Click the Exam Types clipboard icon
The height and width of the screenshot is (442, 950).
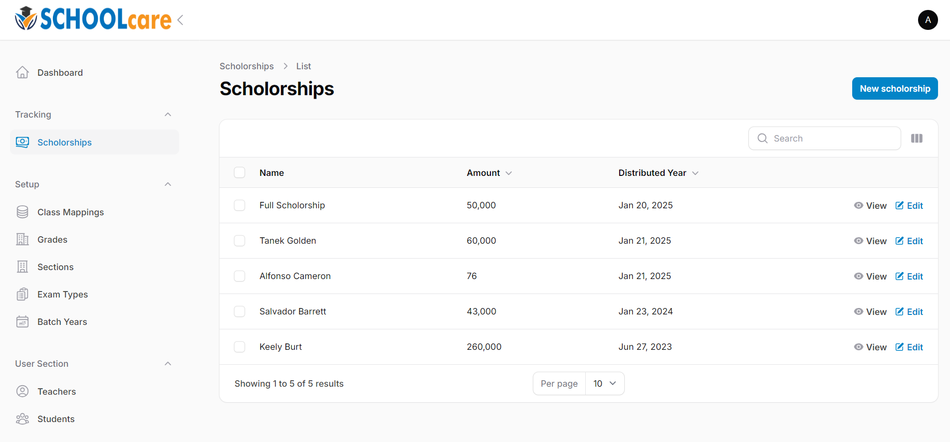(x=22, y=295)
